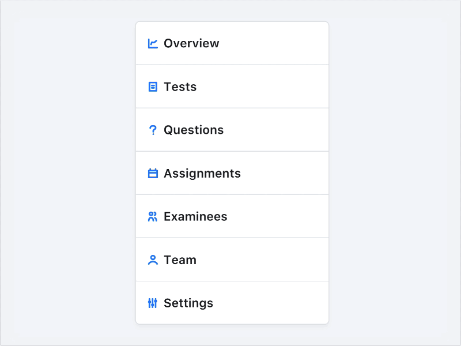Click the document icon next to Tests

(x=153, y=86)
